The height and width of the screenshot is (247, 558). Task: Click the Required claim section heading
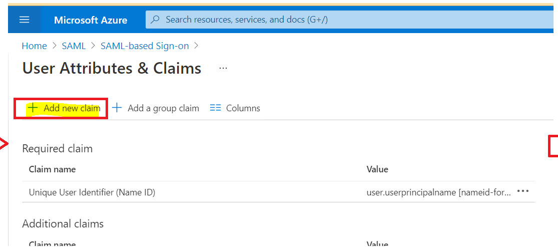click(57, 149)
